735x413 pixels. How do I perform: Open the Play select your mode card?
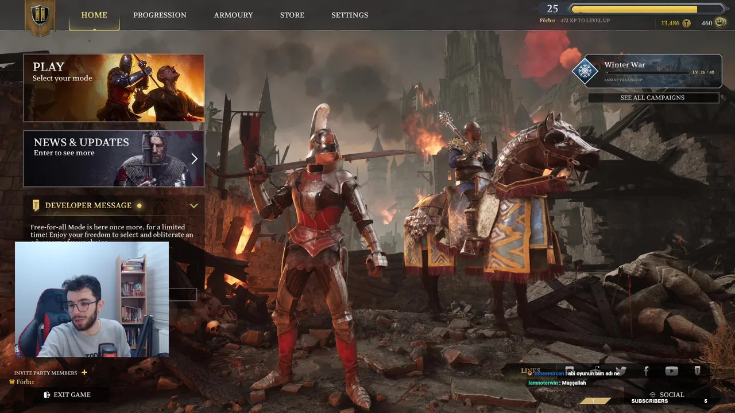(x=114, y=88)
